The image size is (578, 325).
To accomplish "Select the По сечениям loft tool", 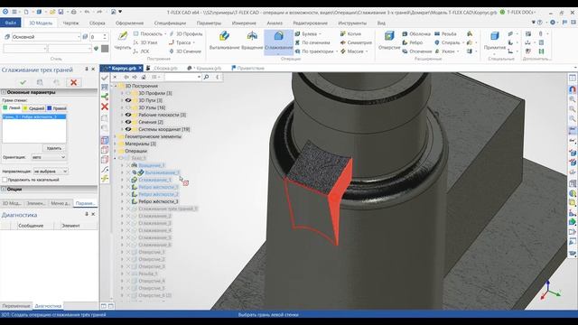I will tap(312, 42).
